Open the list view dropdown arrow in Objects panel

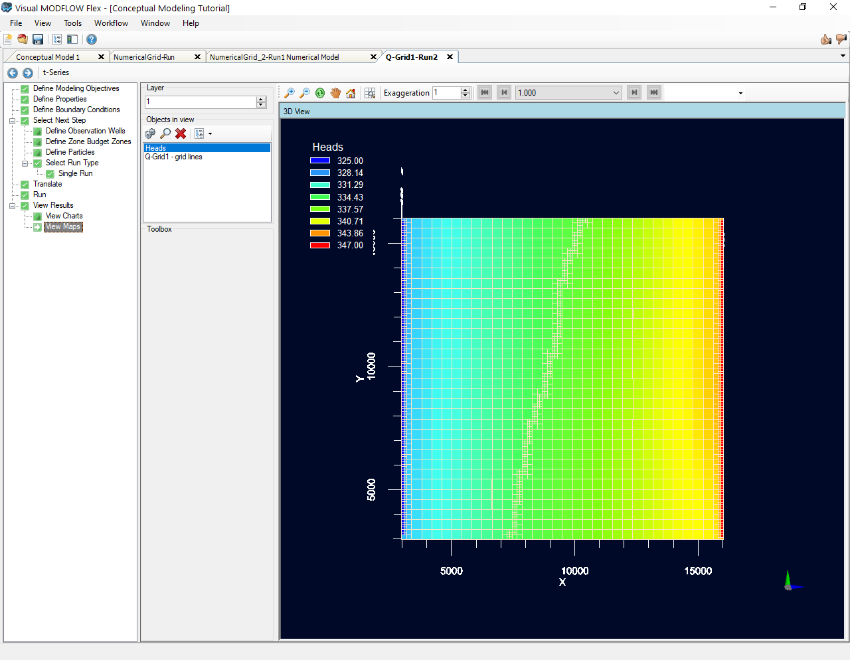coord(211,133)
